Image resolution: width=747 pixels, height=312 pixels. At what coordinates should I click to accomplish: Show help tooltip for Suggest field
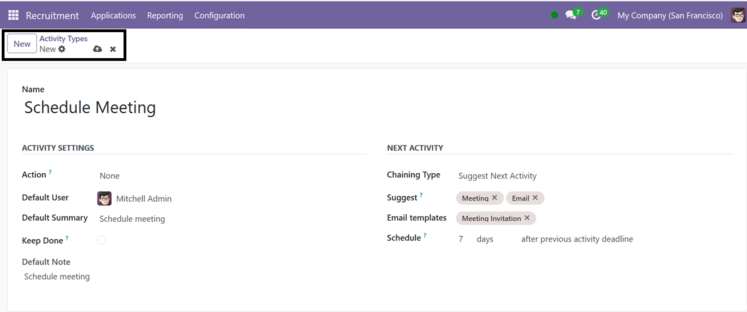pyautogui.click(x=421, y=195)
